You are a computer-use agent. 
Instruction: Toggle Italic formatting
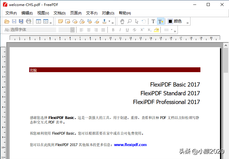pyautogui.click(x=120, y=30)
